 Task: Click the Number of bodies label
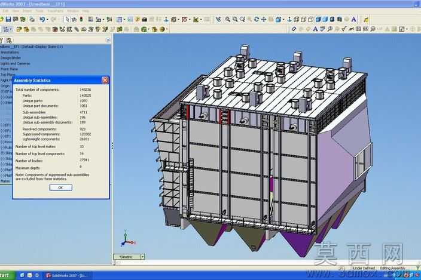tap(29, 161)
